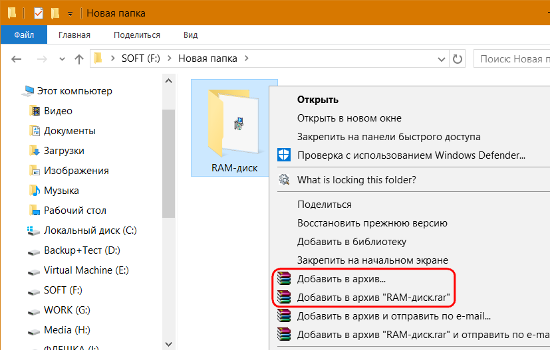Click the WinRAR icon beside "Добавить в архив..."

(285, 279)
